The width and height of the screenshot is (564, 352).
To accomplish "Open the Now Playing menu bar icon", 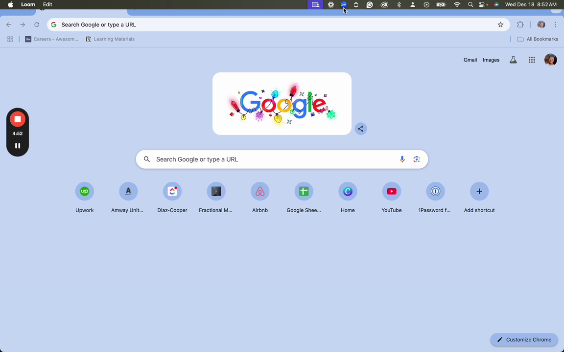I will point(426,5).
